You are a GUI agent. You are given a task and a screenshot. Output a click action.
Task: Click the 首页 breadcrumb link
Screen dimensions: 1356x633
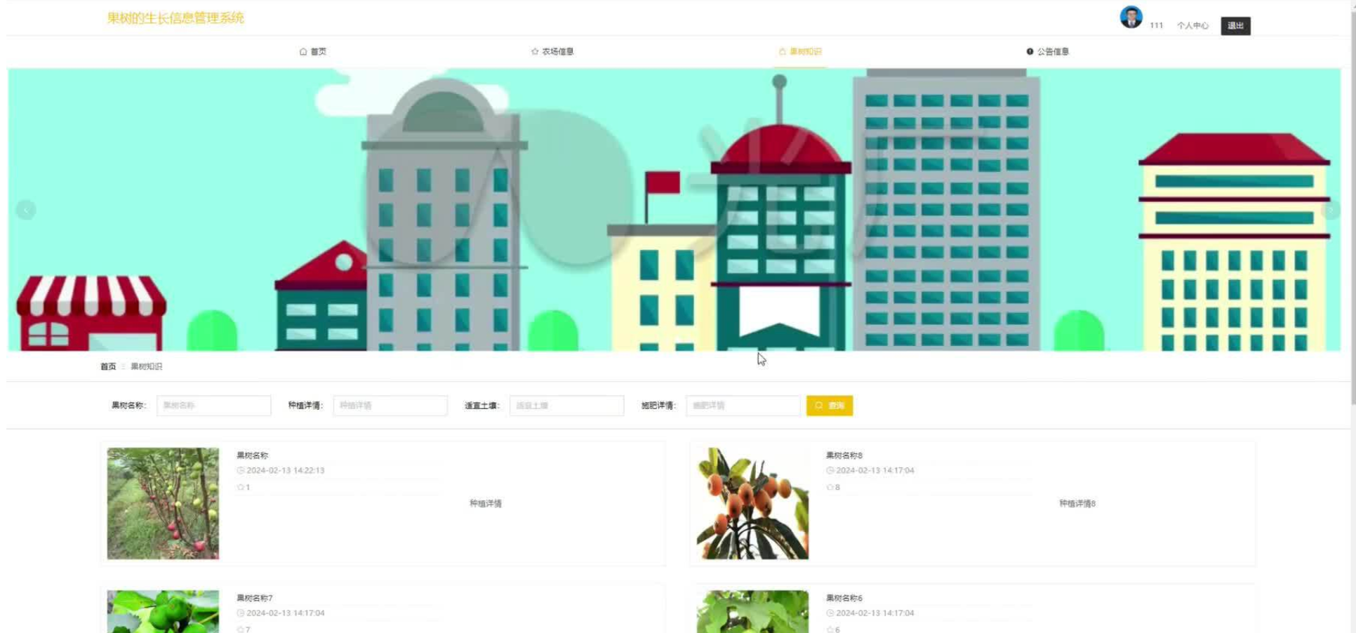point(108,366)
